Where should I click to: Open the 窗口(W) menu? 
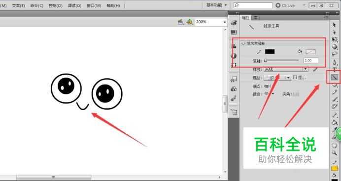94,5
